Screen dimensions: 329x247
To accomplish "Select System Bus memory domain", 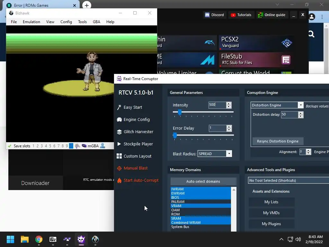I will [x=201, y=227].
